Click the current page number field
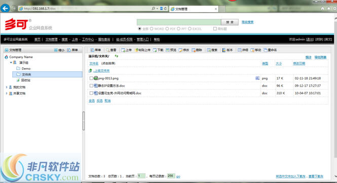The width and height of the screenshot is (337, 183). coord(141,176)
